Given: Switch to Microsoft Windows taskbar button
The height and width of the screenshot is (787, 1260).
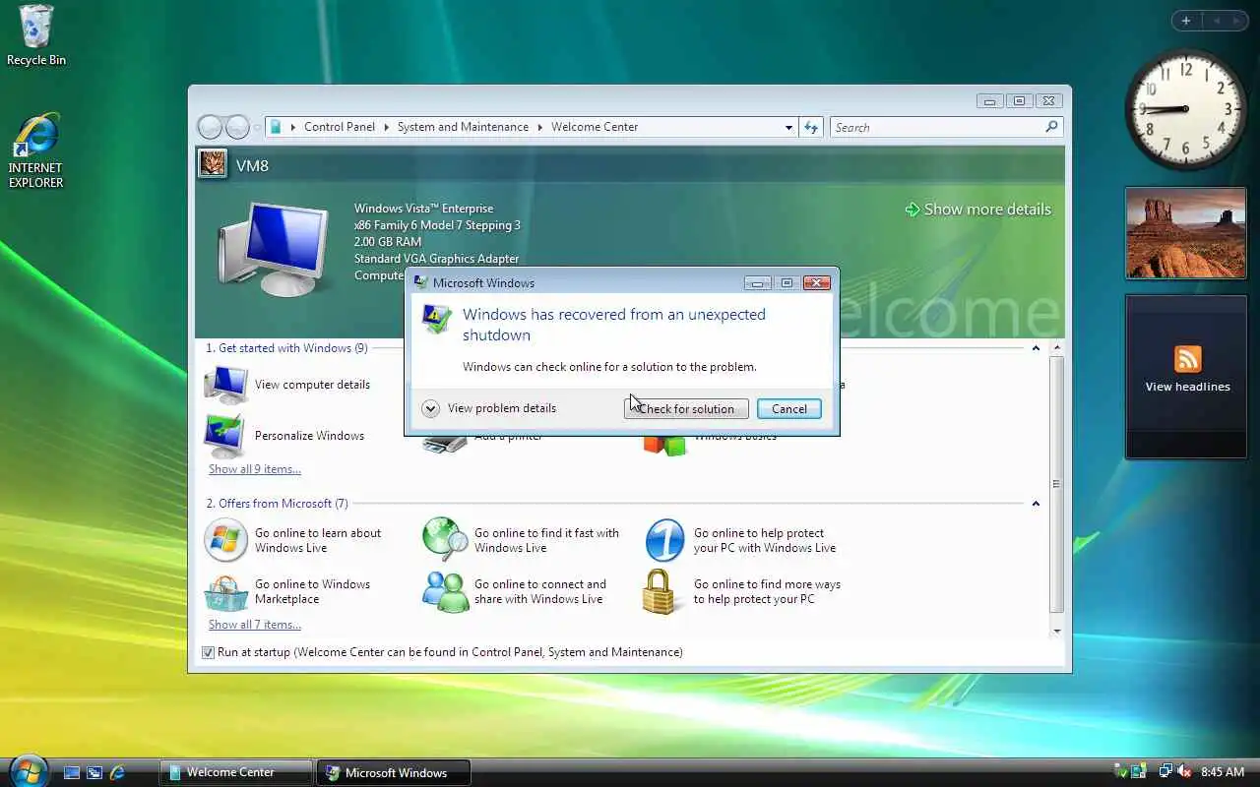Looking at the screenshot, I should tap(393, 772).
